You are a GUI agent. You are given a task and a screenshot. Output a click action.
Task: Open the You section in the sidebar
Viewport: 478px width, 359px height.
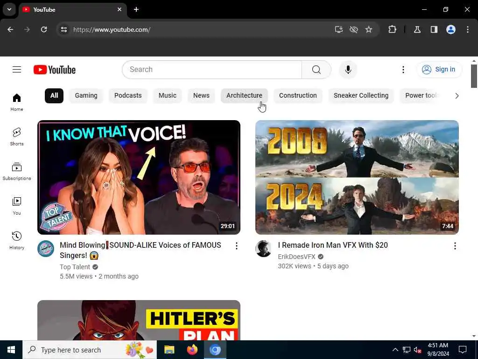(17, 206)
